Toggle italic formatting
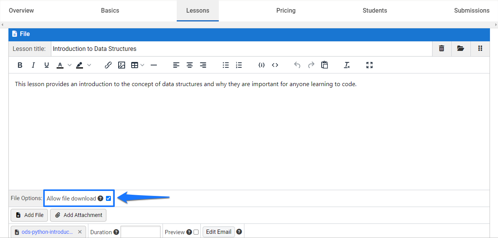Screen dimensions: 498x238 (x=33, y=65)
